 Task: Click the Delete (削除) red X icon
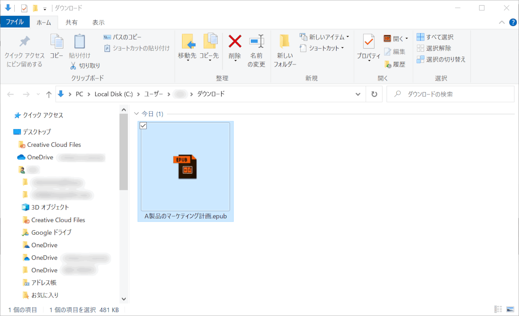[x=235, y=41]
